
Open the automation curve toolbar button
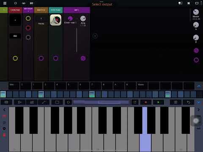(x=44, y=102)
